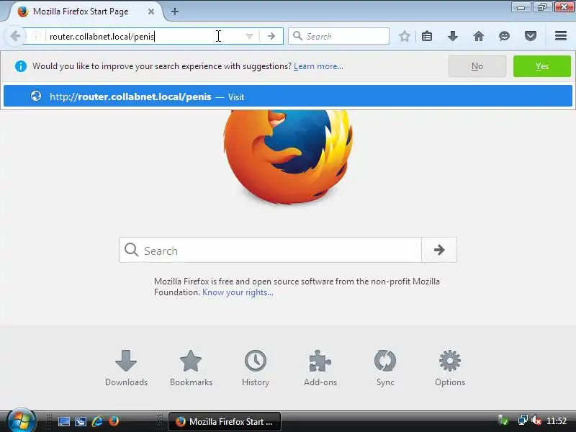Image resolution: width=576 pixels, height=432 pixels.
Task: Go to Home page via house icon
Action: coord(479,36)
